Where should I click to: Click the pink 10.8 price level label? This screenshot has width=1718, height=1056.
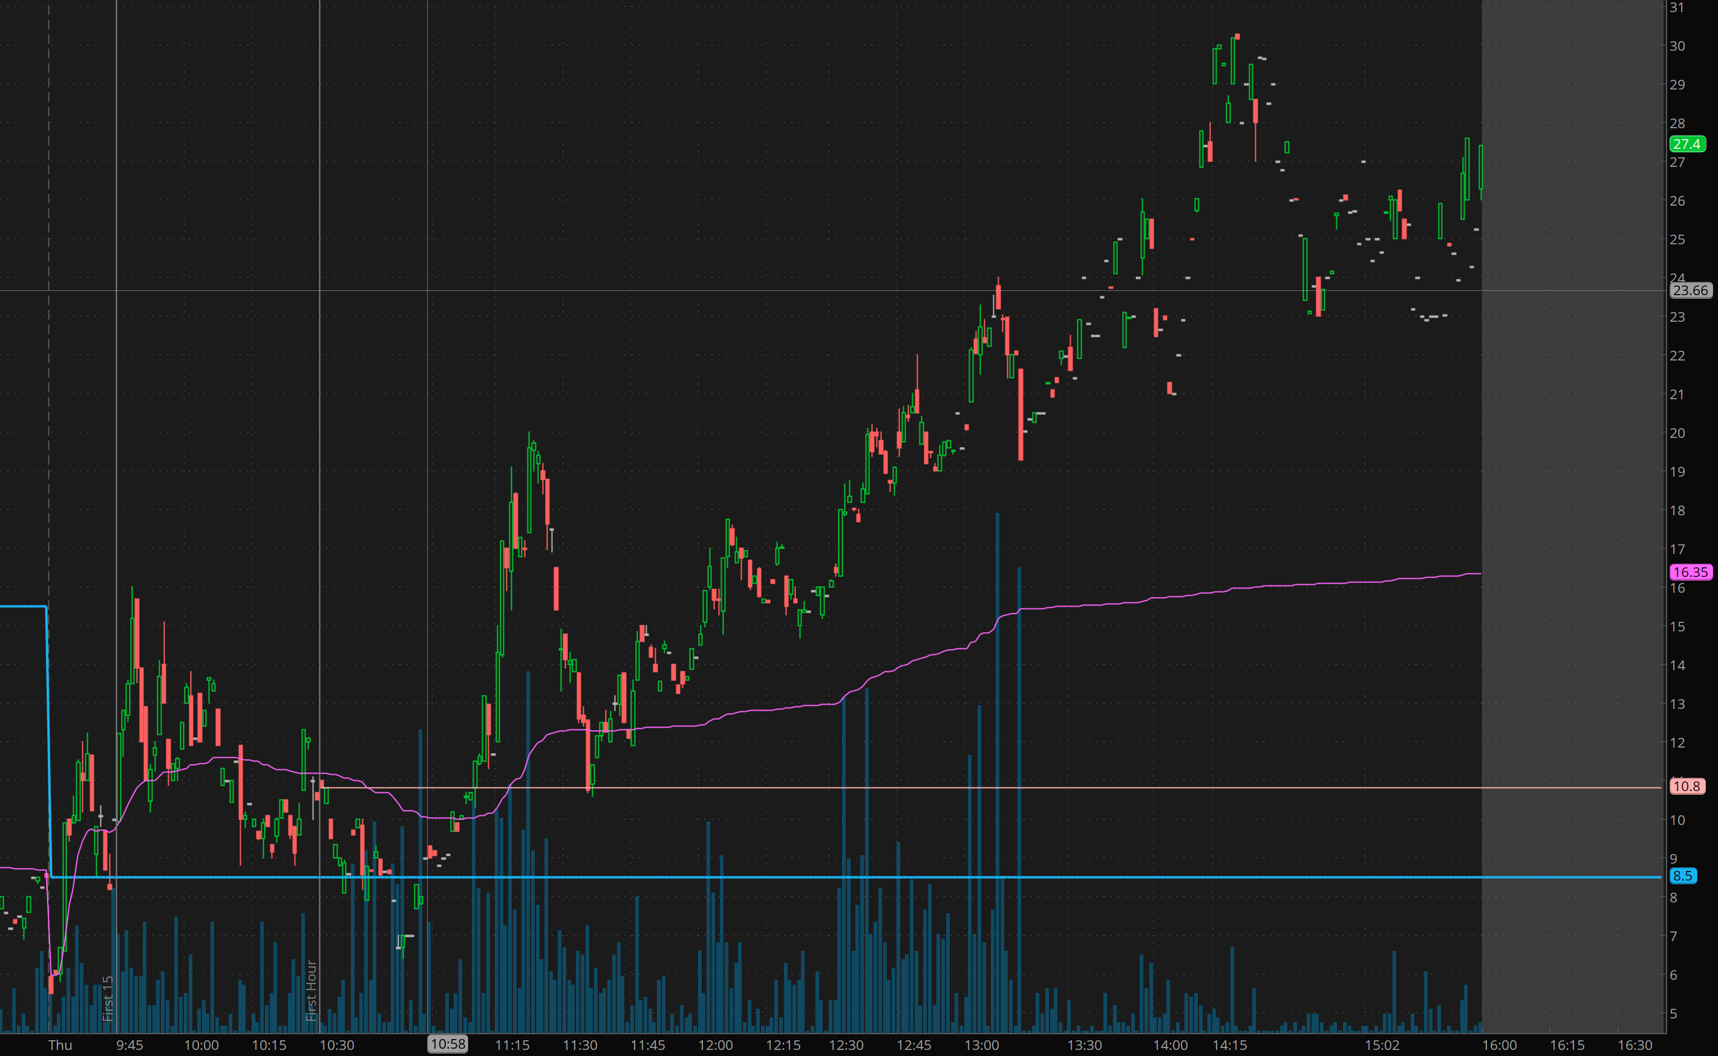click(x=1687, y=786)
